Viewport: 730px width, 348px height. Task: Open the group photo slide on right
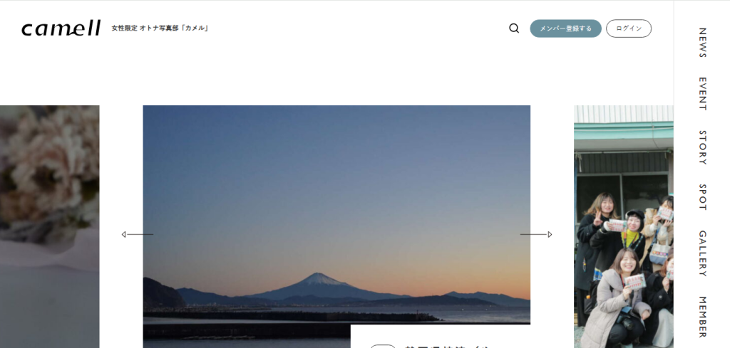623,227
